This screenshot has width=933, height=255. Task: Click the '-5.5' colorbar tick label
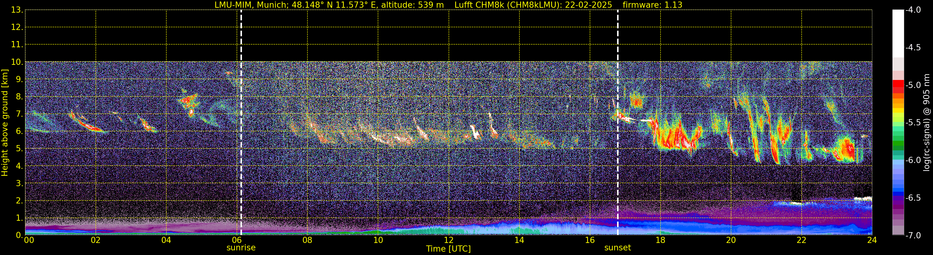tap(913, 123)
